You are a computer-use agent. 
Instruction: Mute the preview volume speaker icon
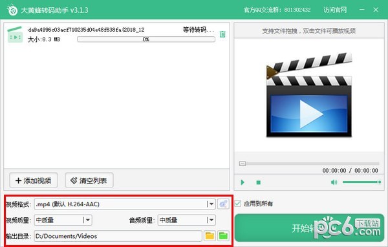334,182
